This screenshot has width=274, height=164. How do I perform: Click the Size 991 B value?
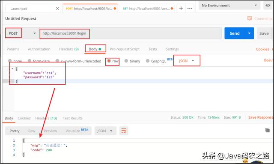coord(236,117)
